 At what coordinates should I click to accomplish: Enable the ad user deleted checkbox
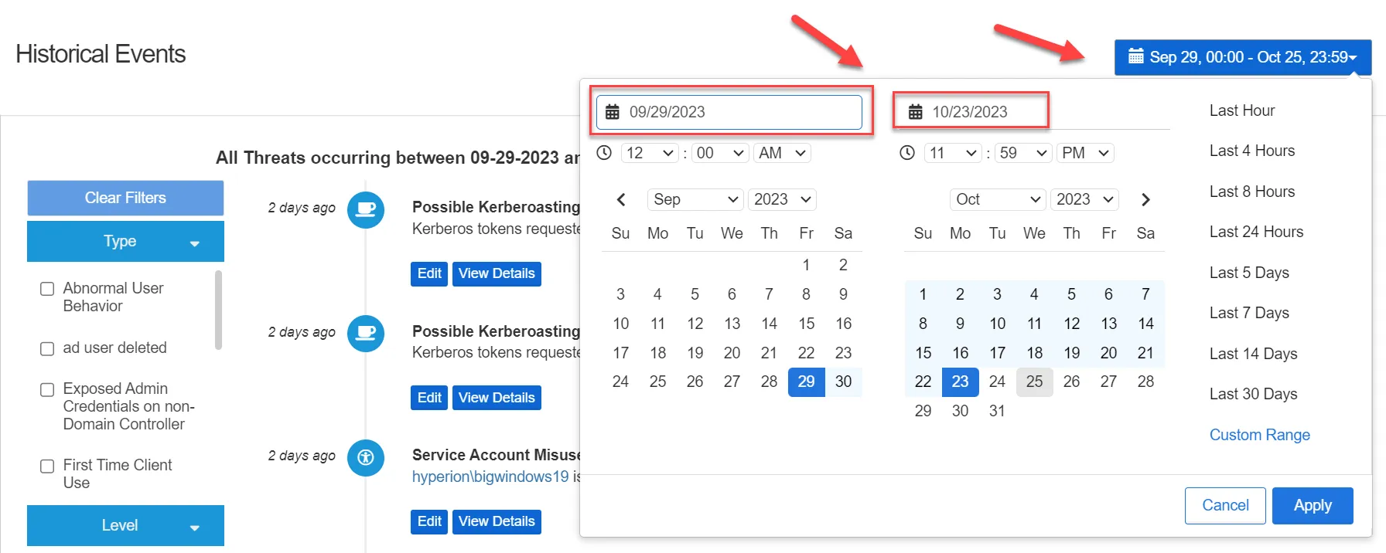47,348
